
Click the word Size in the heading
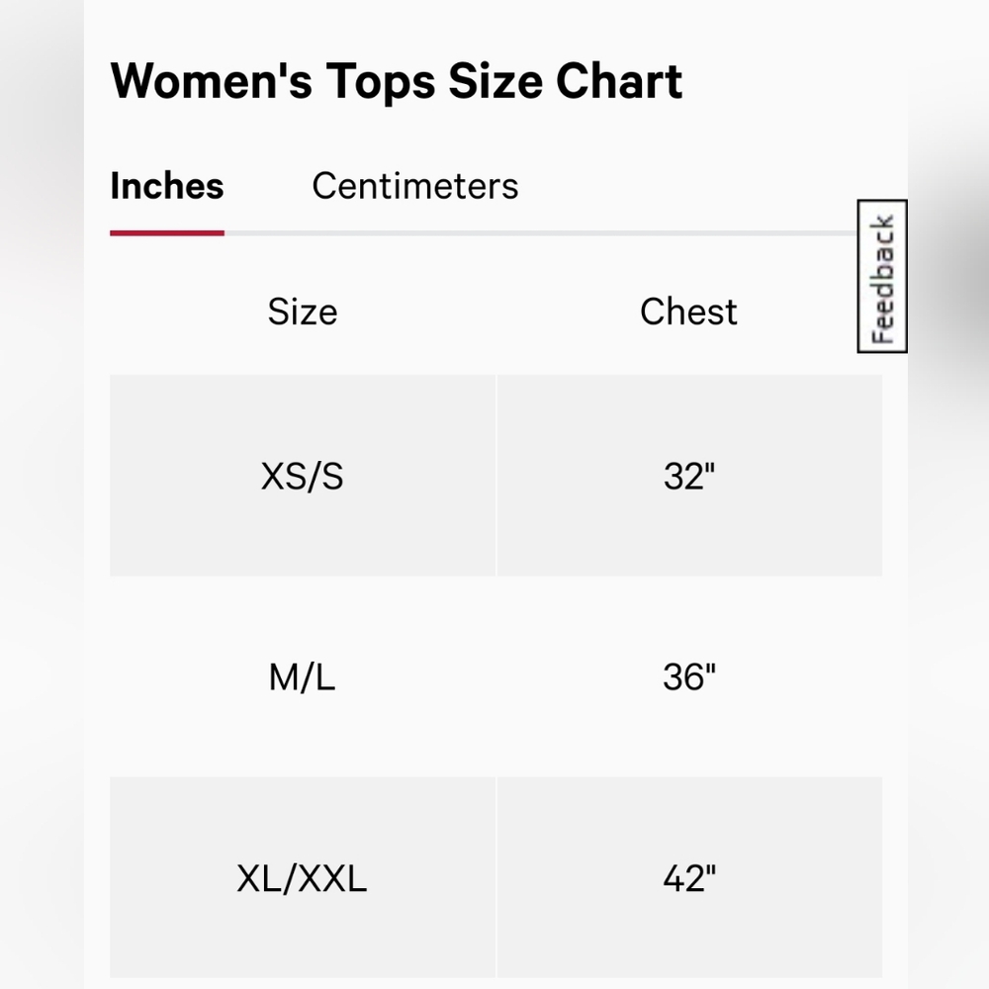pyautogui.click(x=495, y=81)
